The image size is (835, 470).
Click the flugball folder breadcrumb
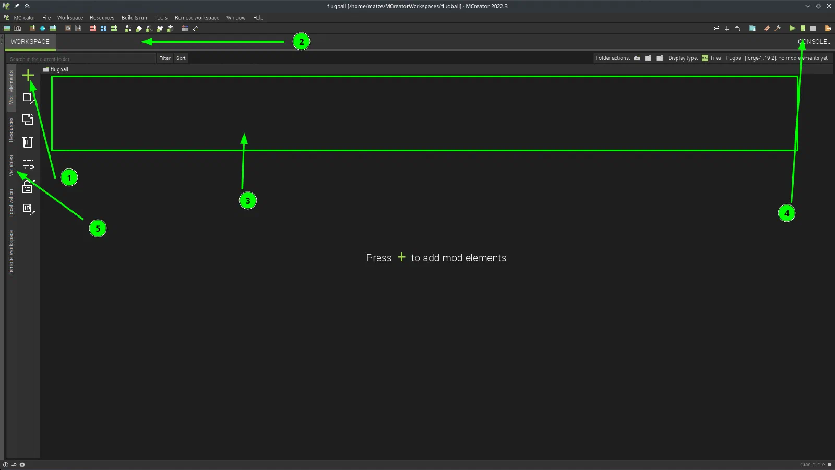[x=55, y=69]
